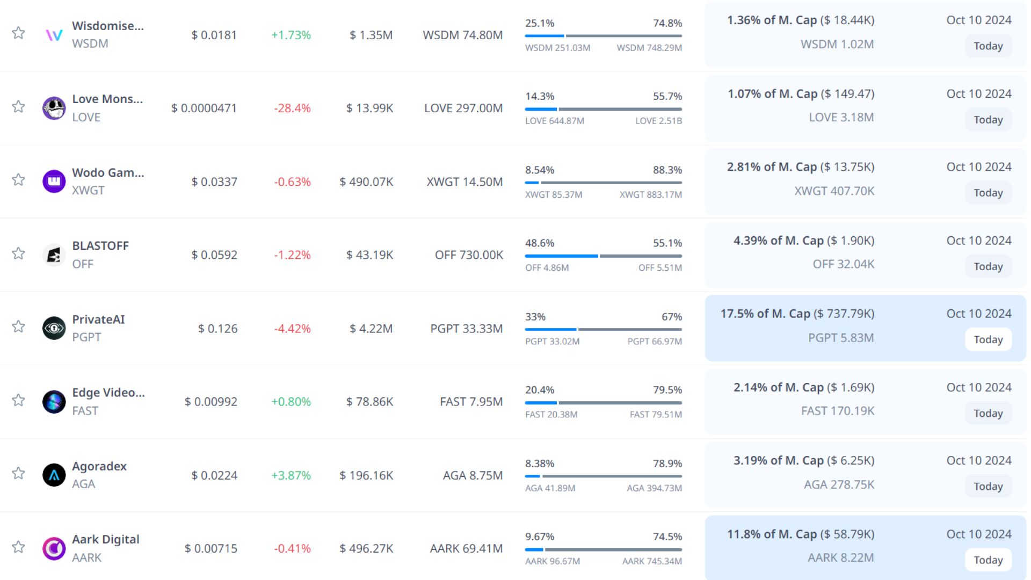Click the BLASTOFF token icon
Viewport: 1031px width, 580px height.
pos(54,255)
